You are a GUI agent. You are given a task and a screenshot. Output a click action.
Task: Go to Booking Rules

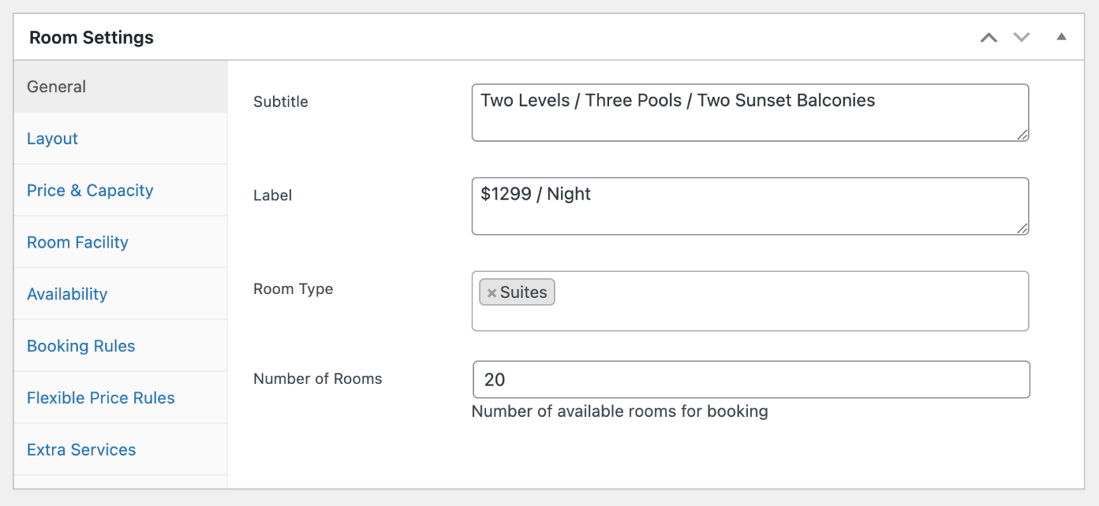(81, 345)
